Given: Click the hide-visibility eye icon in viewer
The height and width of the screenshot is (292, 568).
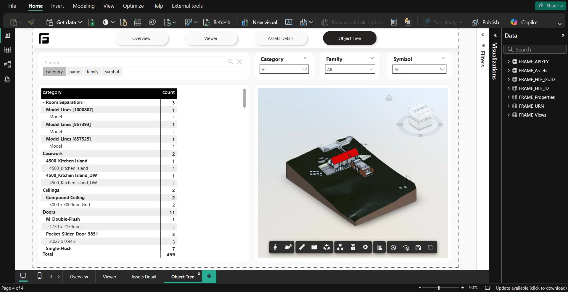Looking at the screenshot, I should (x=406, y=248).
